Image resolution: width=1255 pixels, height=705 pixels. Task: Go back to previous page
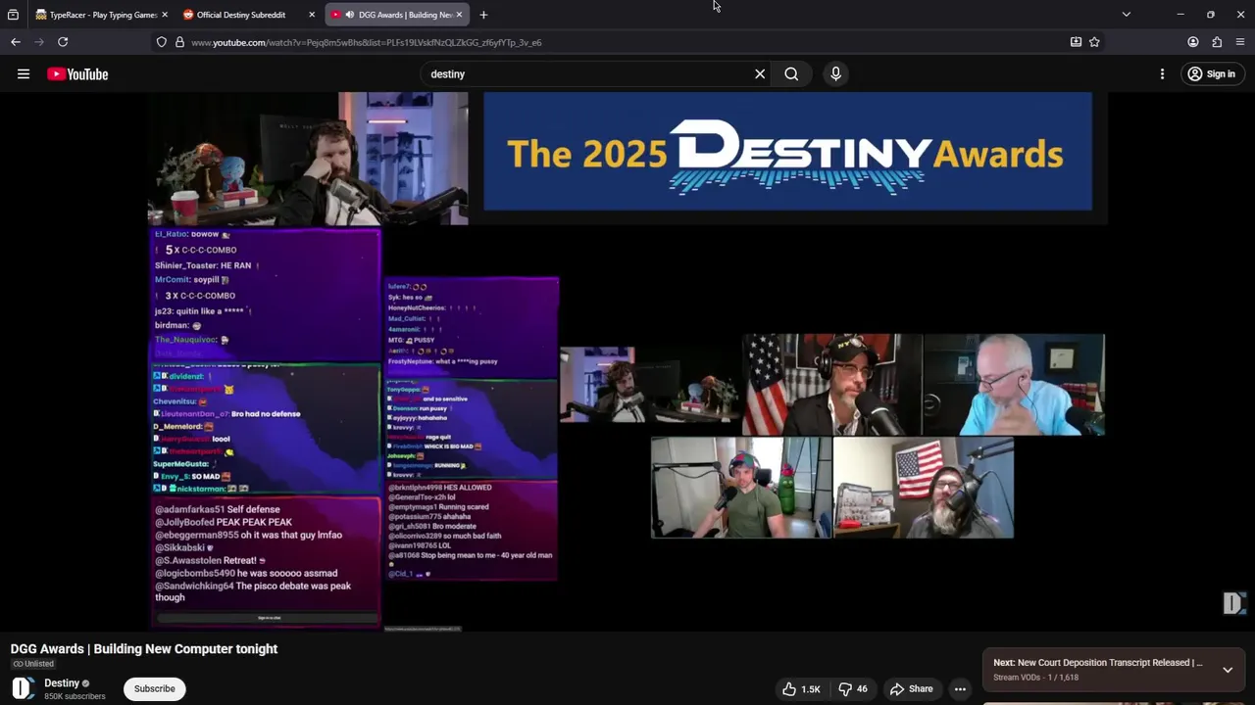[16, 42]
